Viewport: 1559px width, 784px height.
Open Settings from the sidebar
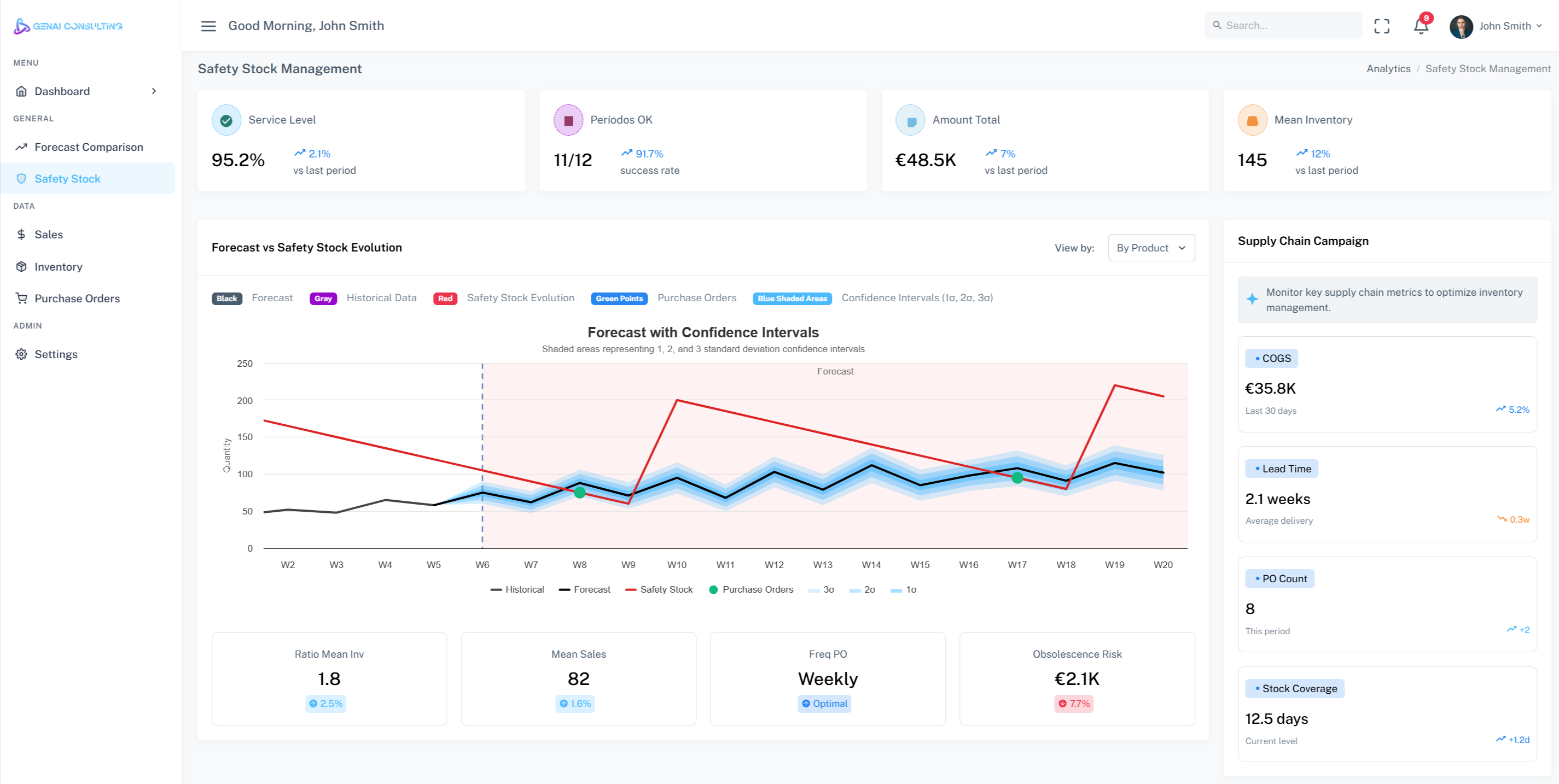pyautogui.click(x=56, y=354)
